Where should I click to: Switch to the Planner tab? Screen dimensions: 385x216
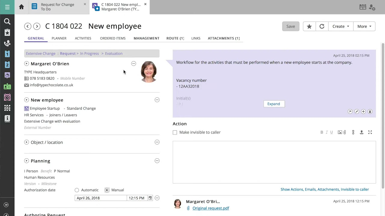tap(59, 38)
